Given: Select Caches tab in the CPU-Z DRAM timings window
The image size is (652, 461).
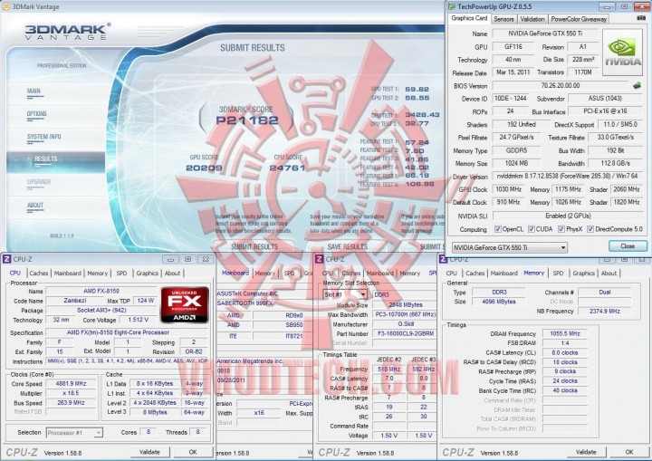Looking at the screenshot, I should click(475, 274).
